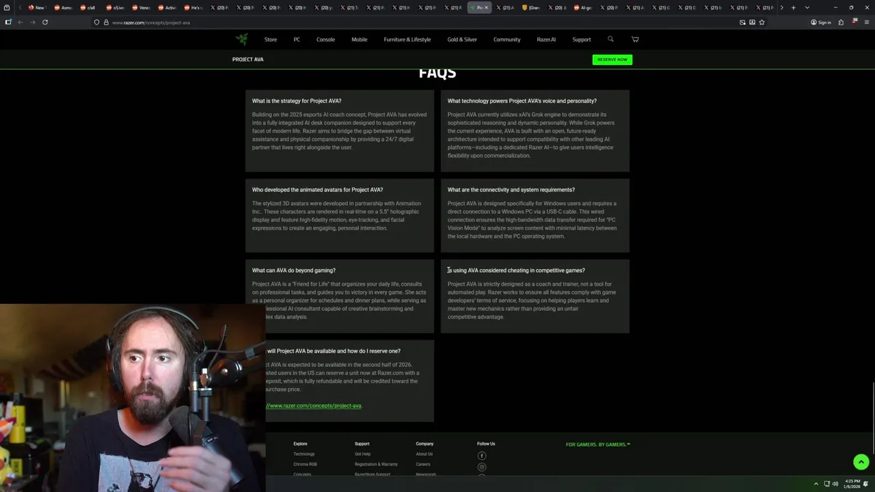The width and height of the screenshot is (875, 492).
Task: Open the Razer.AI menu
Action: pyautogui.click(x=546, y=39)
